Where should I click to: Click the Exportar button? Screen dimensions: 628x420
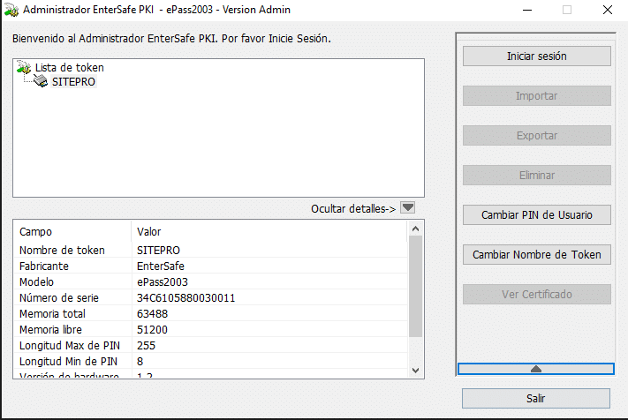pos(537,135)
